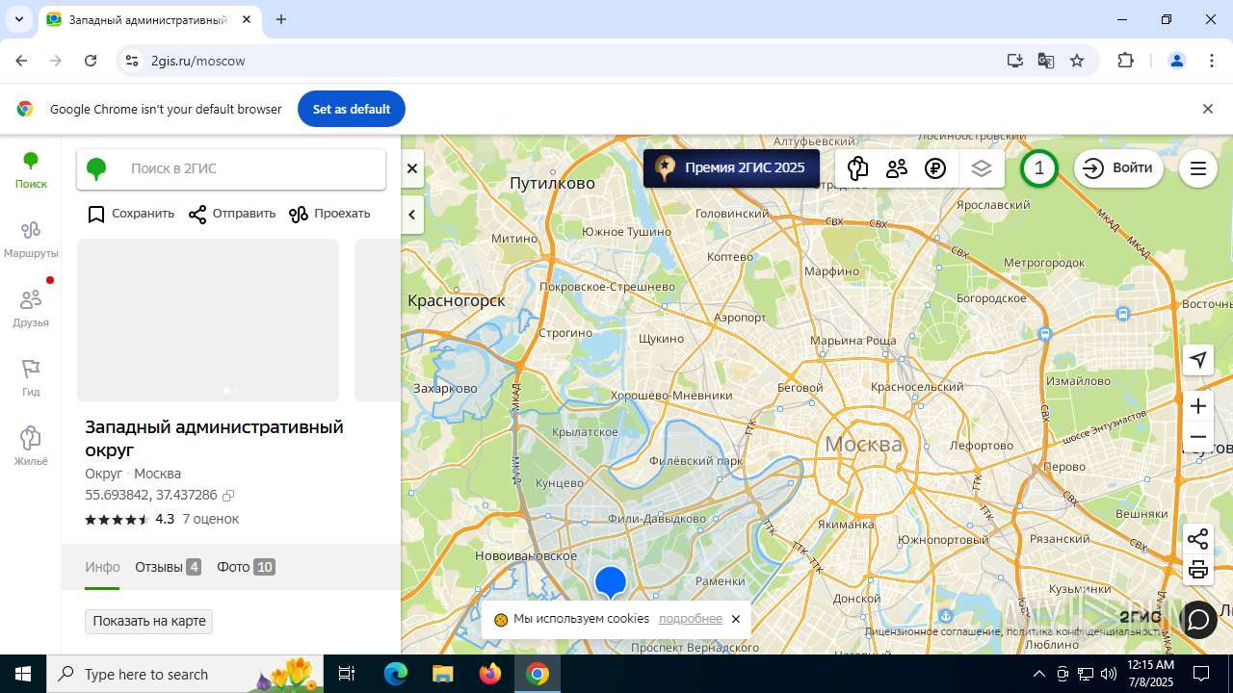Collapse the side panel with left chevron
Viewport: 1233px width, 693px height.
[x=412, y=215]
